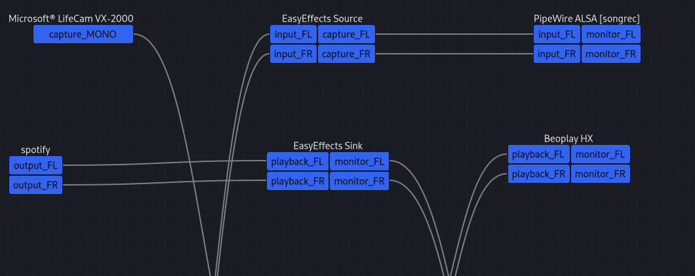Select playback_FL port of Beoplay HX
This screenshot has height=276, width=695.
(538, 154)
